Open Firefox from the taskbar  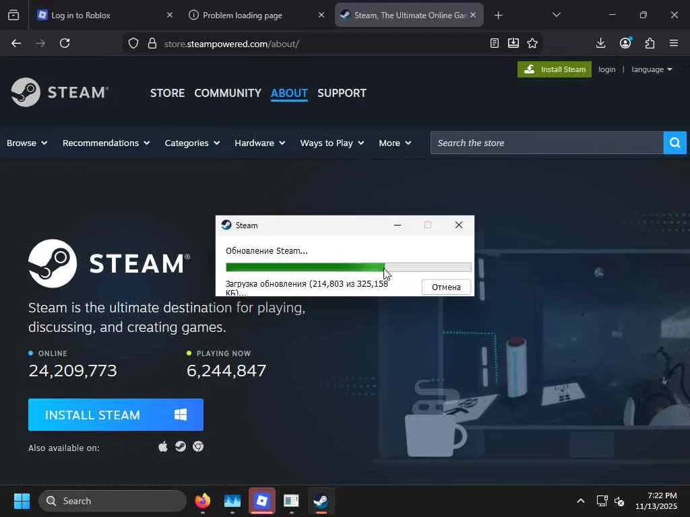pos(202,501)
